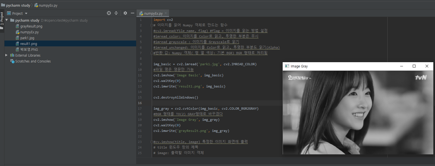Close the Image Gray window
This screenshot has width=435, height=166.
click(x=427, y=66)
